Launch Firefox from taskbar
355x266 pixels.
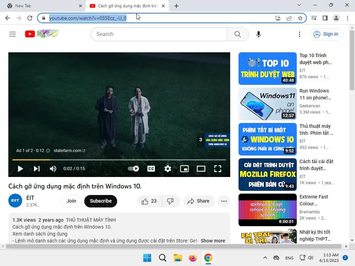(x=193, y=258)
